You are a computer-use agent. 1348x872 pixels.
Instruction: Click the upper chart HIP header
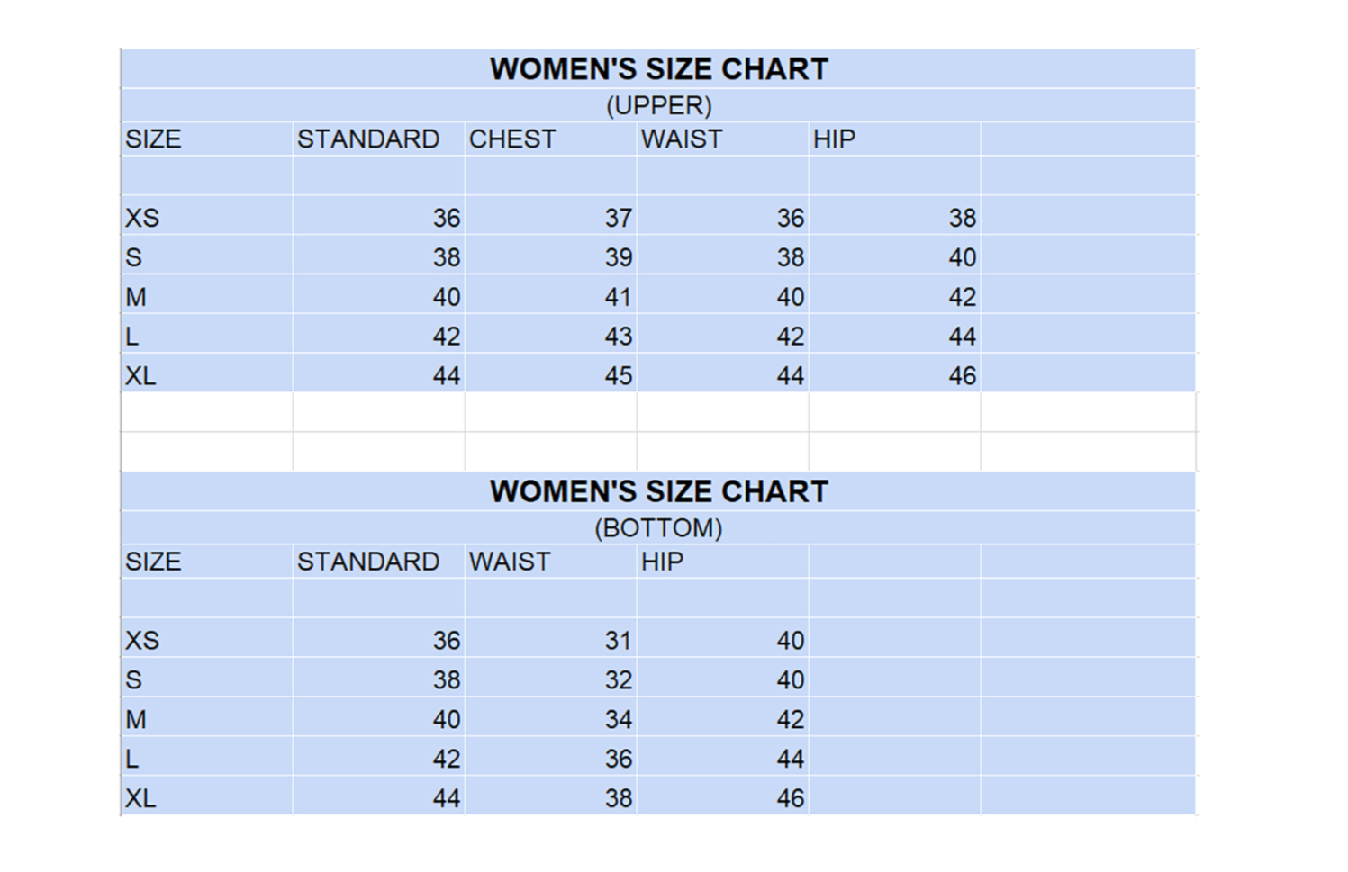point(834,139)
